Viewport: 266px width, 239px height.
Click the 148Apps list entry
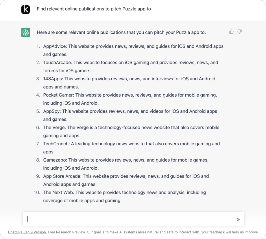[x=129, y=83]
